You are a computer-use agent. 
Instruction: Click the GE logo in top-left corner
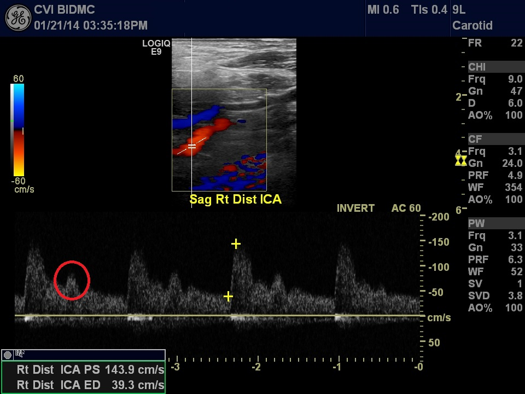[x=17, y=18]
